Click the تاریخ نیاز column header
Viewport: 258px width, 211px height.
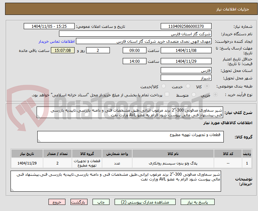27,154
